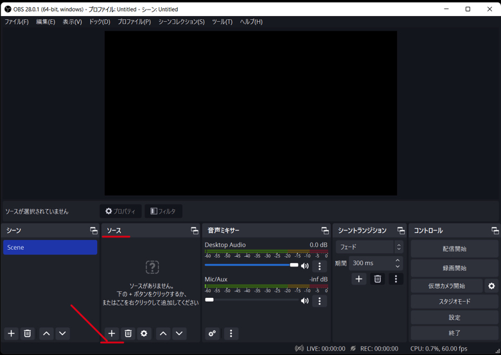The width and height of the screenshot is (501, 355).
Task: Add a scene transition with plus
Action: click(359, 279)
